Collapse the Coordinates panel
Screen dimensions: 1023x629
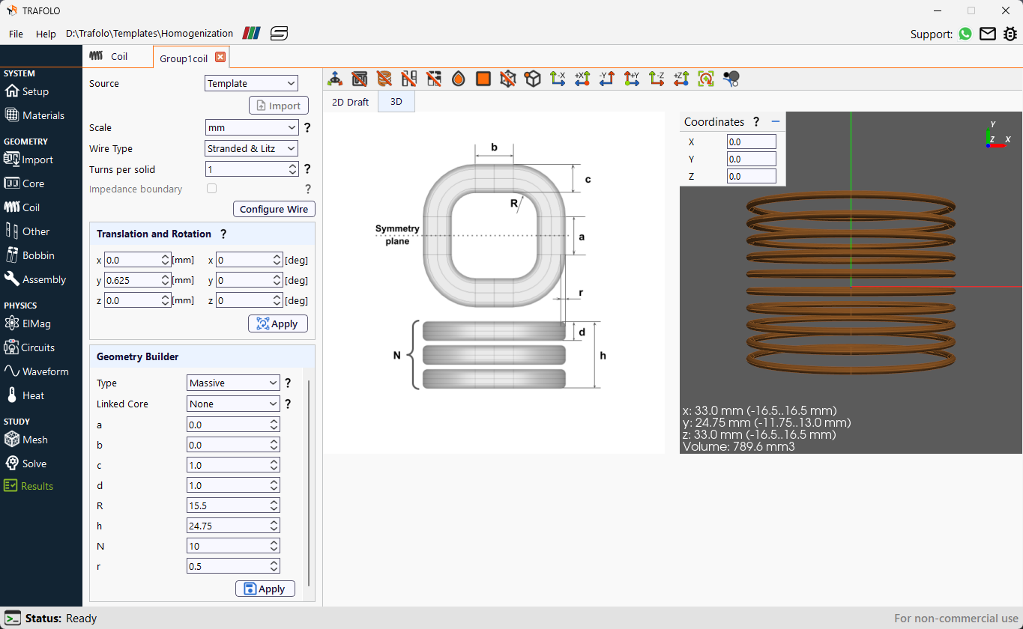coord(775,121)
